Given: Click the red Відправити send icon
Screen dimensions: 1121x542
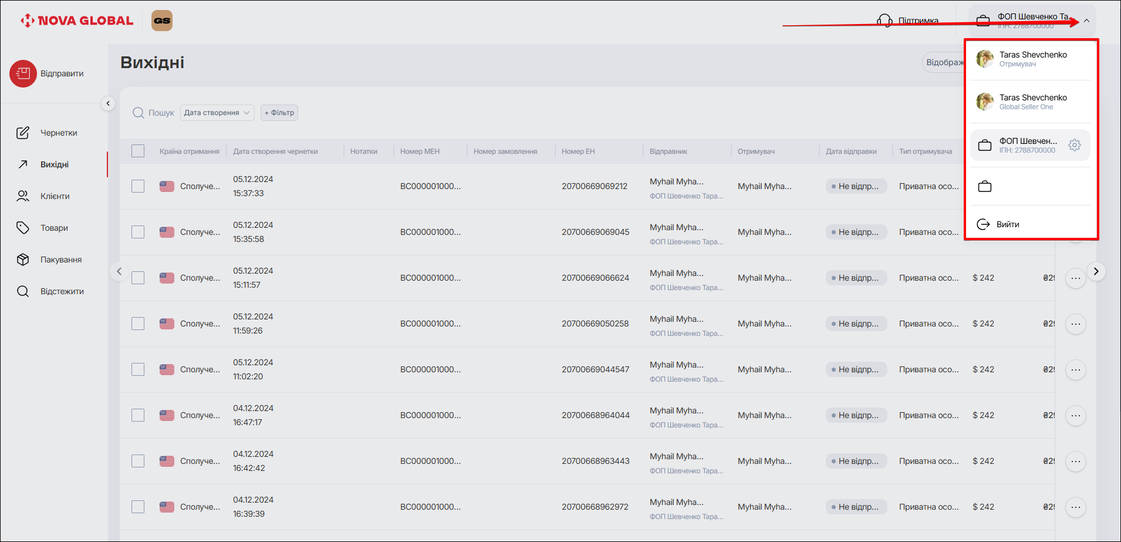Looking at the screenshot, I should [x=23, y=73].
